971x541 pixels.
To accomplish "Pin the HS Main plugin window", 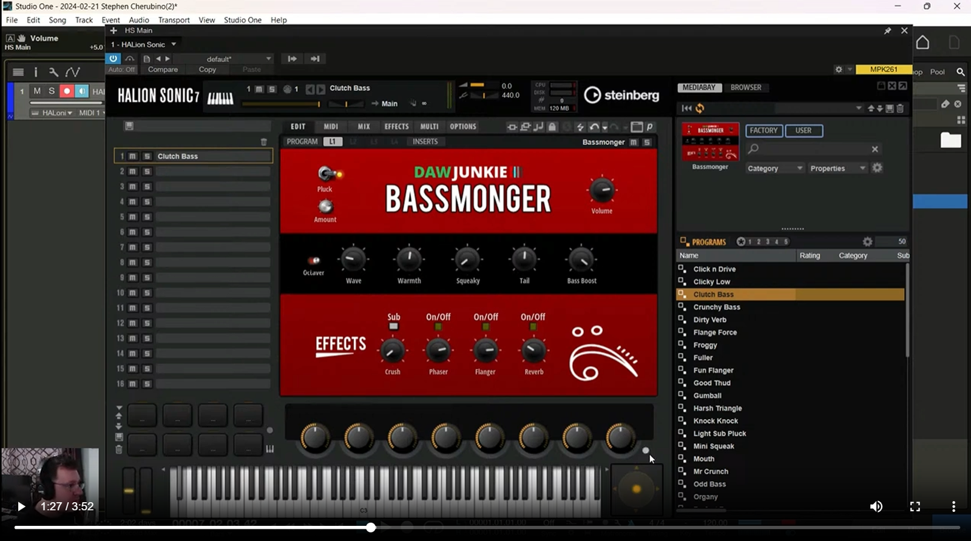I will 887,30.
